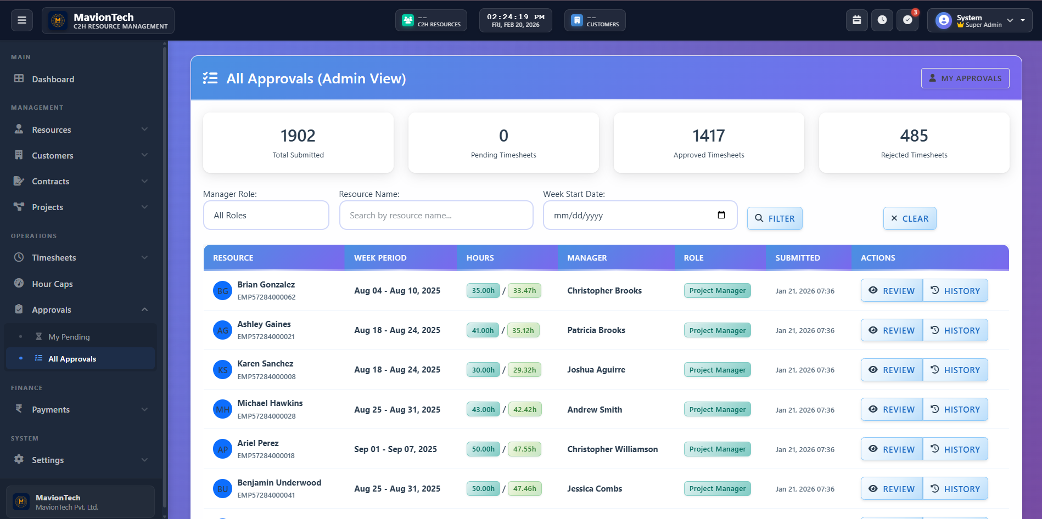Click the FILTER button

775,218
